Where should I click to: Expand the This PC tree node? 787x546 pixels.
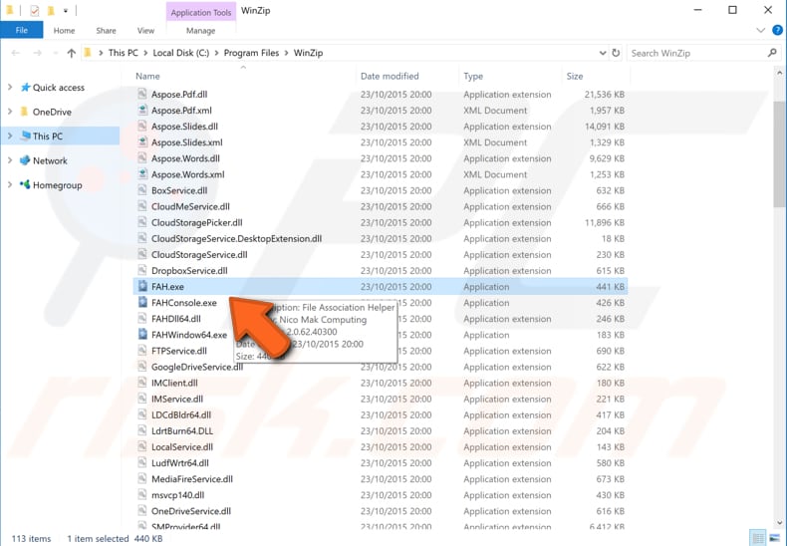pyautogui.click(x=10, y=136)
